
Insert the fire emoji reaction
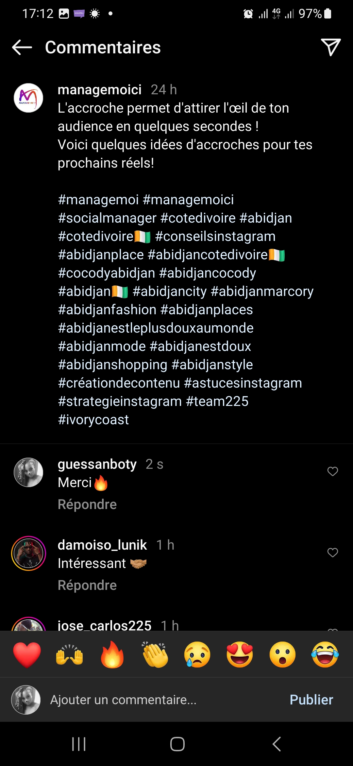pos(112,655)
